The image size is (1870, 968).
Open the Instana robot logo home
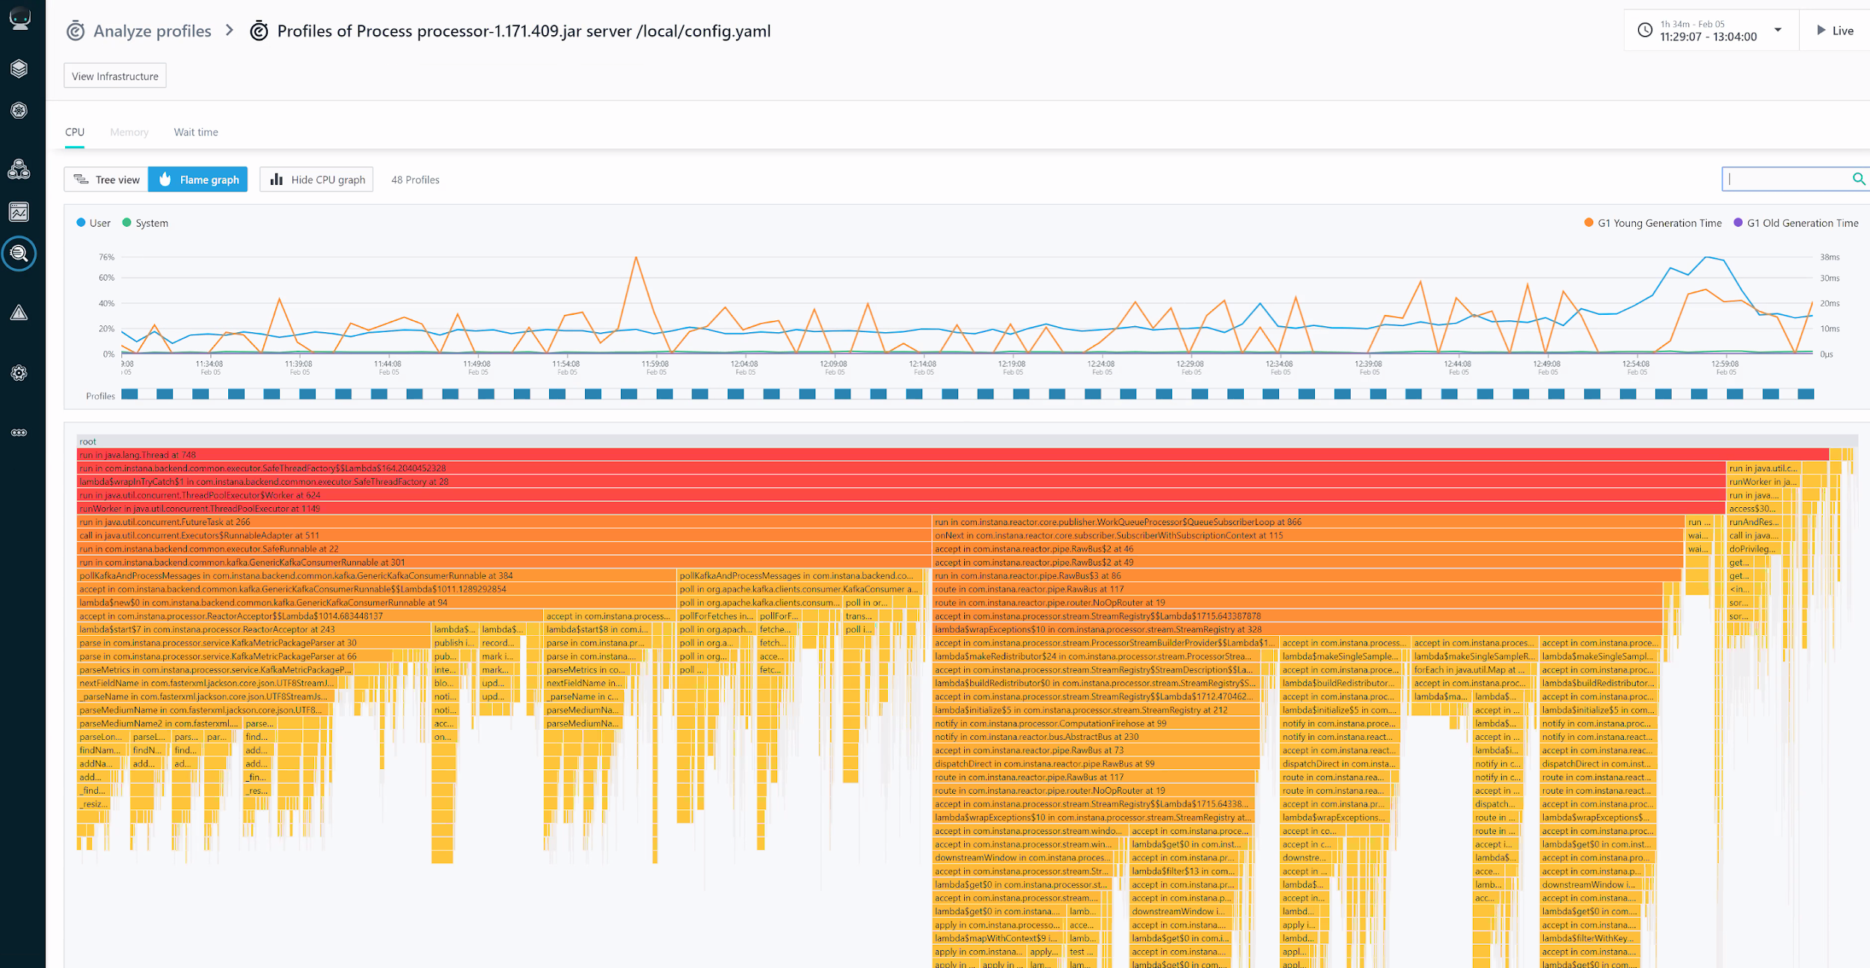pos(19,18)
